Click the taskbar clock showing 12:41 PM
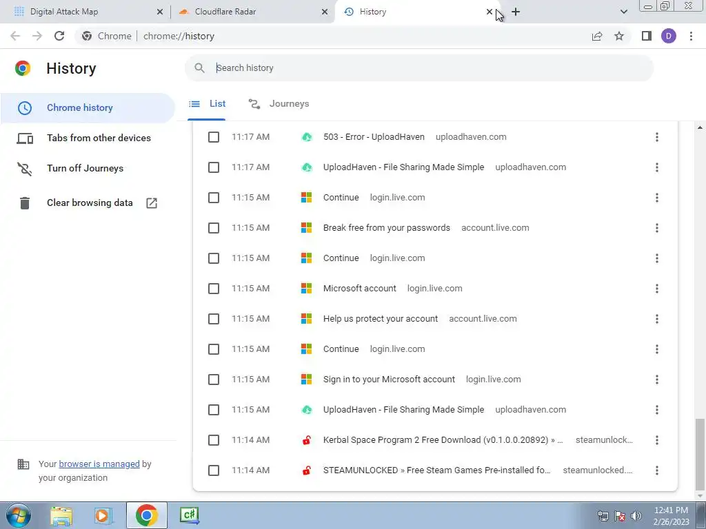 (x=671, y=515)
